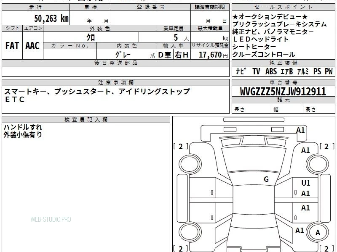The height and width of the screenshot is (252, 337).
Task: Click the 譲渡書類期限 header
Action: [210, 7]
